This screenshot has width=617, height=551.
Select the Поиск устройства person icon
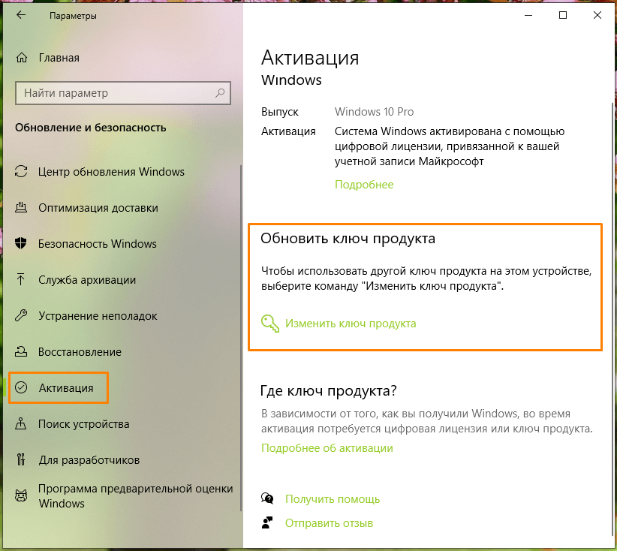(21, 424)
